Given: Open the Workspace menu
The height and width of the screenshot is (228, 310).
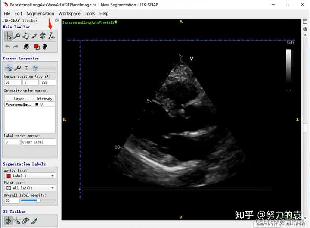Looking at the screenshot, I should [x=69, y=14].
